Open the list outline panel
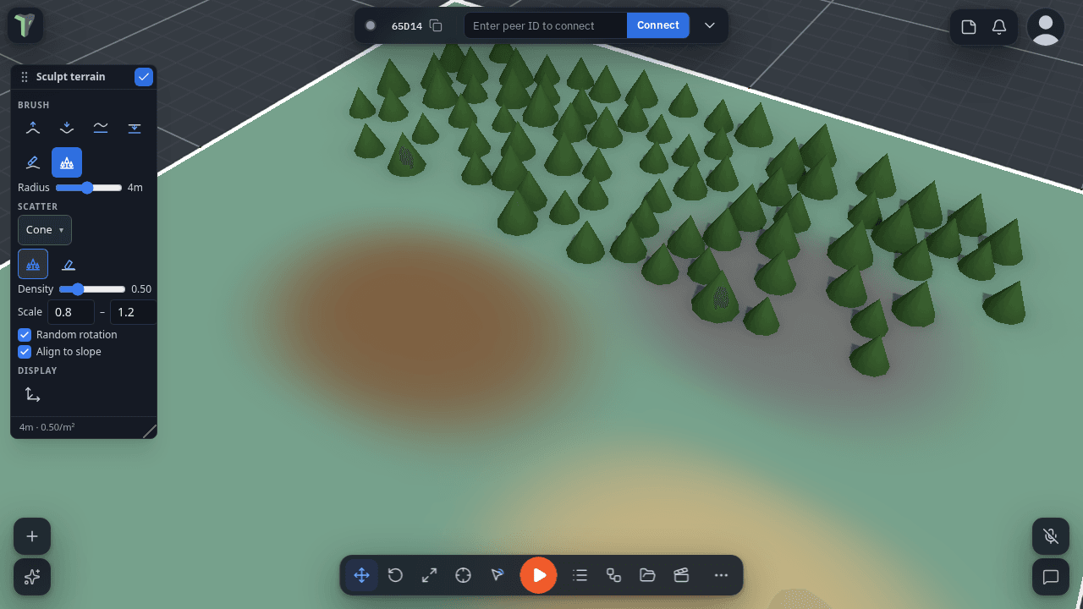Image resolution: width=1083 pixels, height=609 pixels. click(580, 575)
